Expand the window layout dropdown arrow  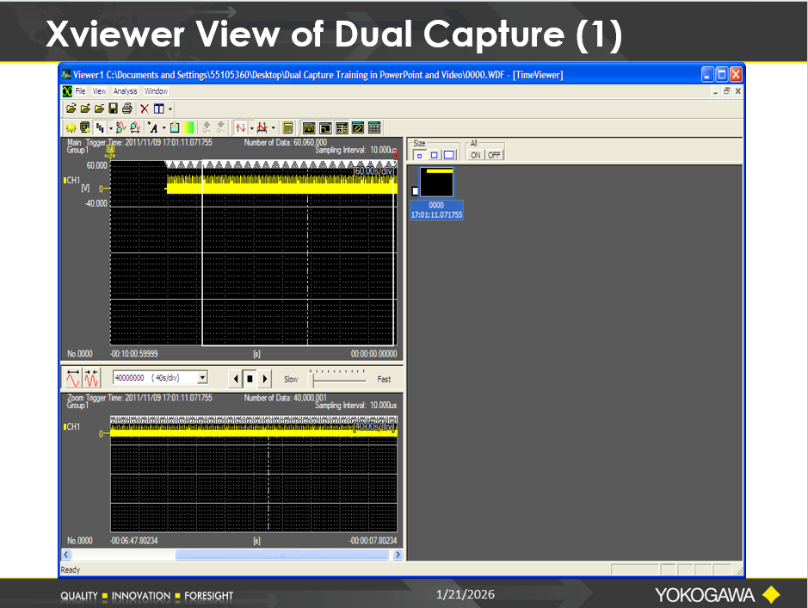click(x=170, y=109)
